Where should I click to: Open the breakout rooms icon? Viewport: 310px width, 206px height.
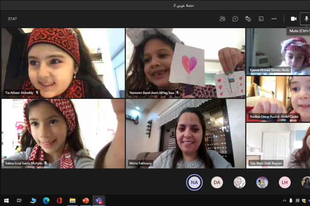point(261,19)
